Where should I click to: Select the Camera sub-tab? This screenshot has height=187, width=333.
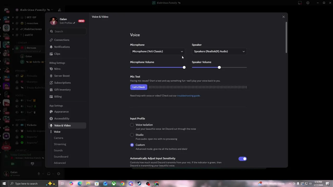pos(59,138)
